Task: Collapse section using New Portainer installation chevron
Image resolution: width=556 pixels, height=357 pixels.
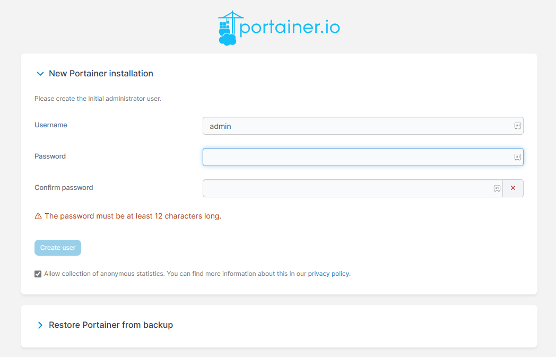Action: pos(40,74)
